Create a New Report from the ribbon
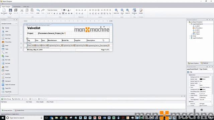This screenshot has width=214, height=120. [4, 11]
